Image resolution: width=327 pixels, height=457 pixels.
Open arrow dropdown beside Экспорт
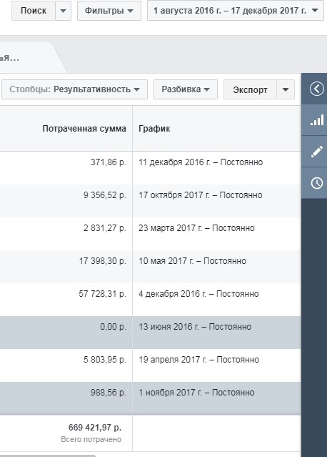[286, 89]
